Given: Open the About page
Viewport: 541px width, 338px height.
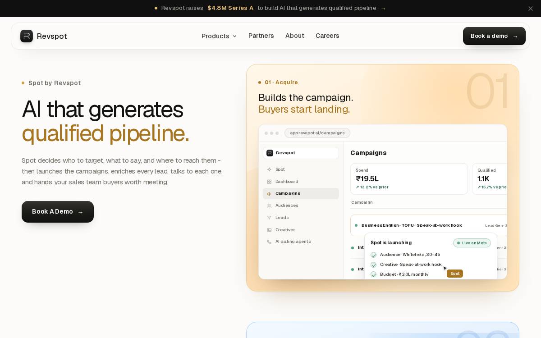Looking at the screenshot, I should click(295, 36).
